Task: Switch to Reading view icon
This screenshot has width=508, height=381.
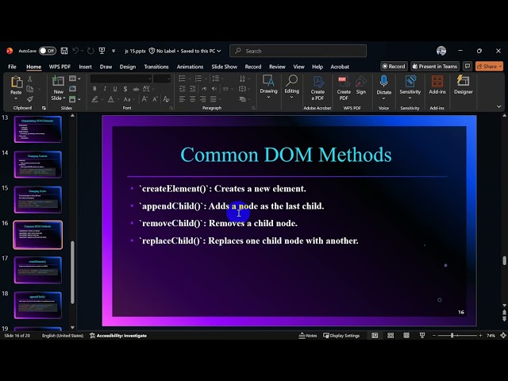Action: 406,336
